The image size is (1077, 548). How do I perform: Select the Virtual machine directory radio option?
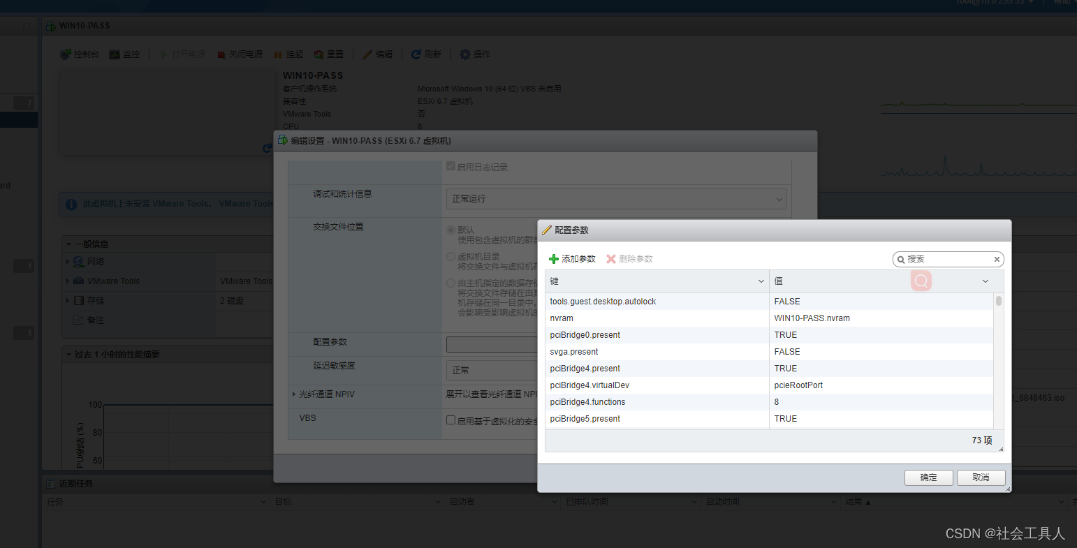[x=451, y=256]
